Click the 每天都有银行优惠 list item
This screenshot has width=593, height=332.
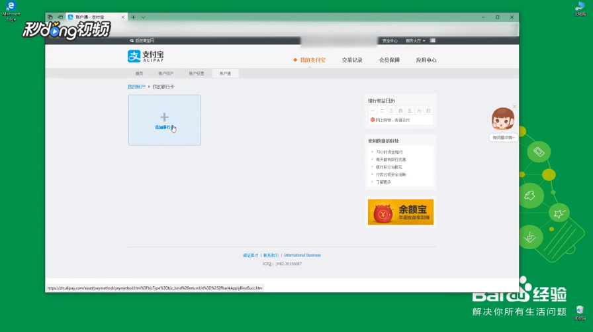click(x=390, y=160)
